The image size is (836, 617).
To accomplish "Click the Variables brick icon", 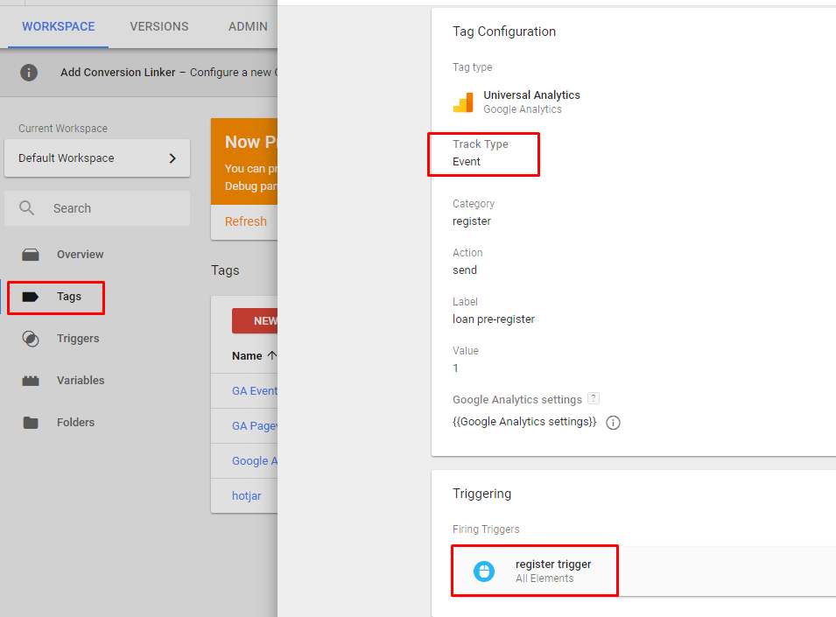I will [31, 381].
